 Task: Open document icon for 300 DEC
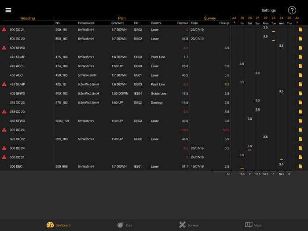point(301,166)
